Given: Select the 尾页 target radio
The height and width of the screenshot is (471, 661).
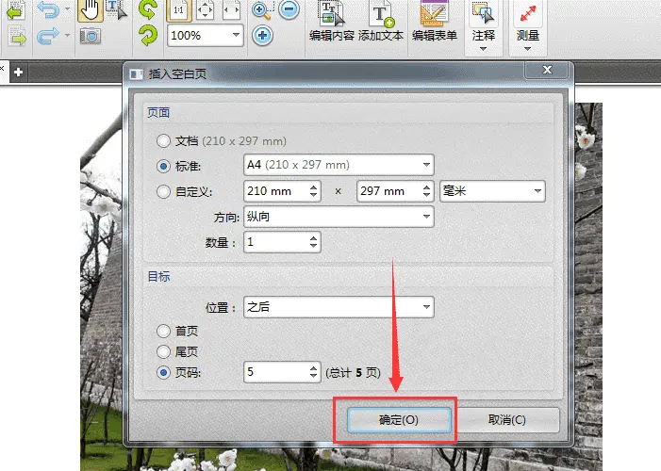Looking at the screenshot, I should click(x=163, y=351).
